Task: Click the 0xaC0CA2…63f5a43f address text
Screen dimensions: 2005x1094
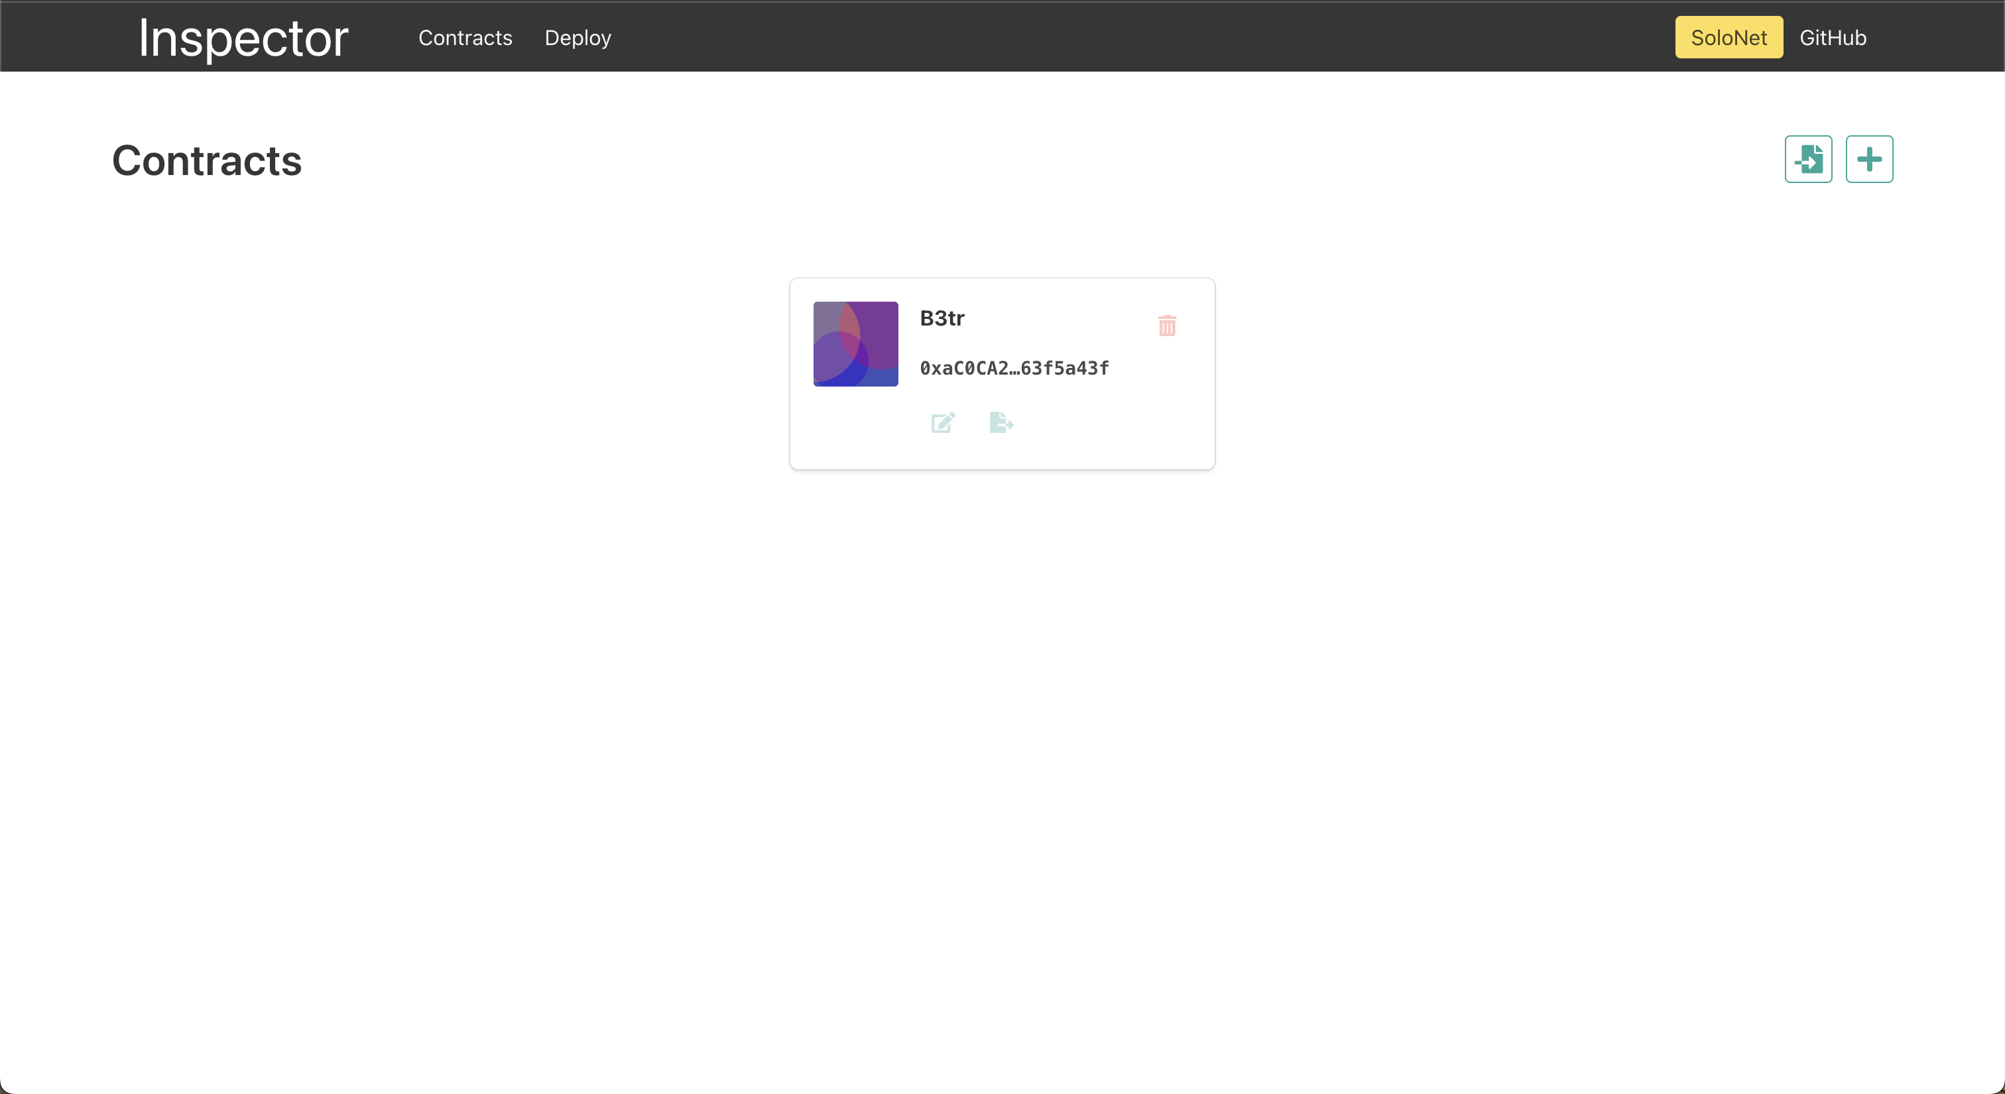Action: pos(1014,368)
